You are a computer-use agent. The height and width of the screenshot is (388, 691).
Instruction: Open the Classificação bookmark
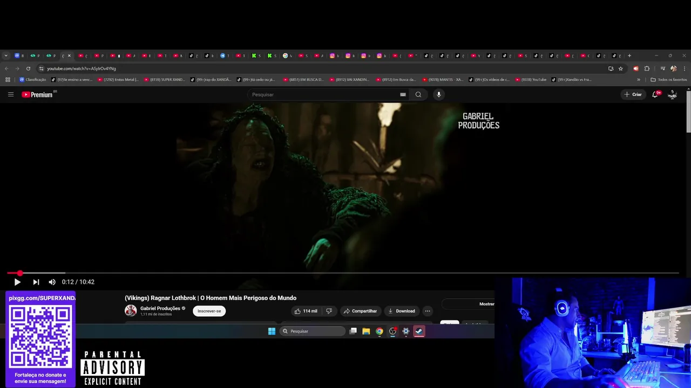33,80
